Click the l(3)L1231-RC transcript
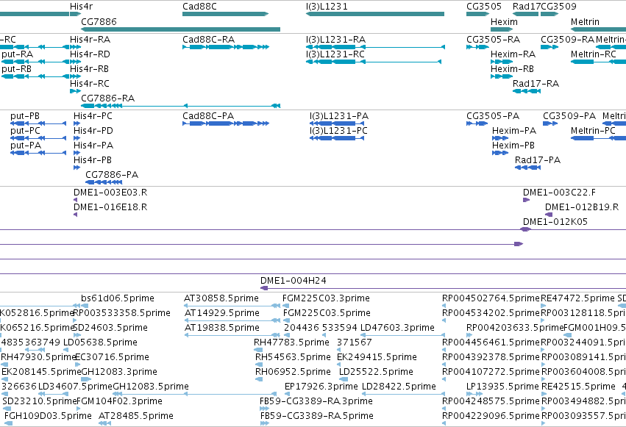The height and width of the screenshot is (427, 626). point(374,62)
